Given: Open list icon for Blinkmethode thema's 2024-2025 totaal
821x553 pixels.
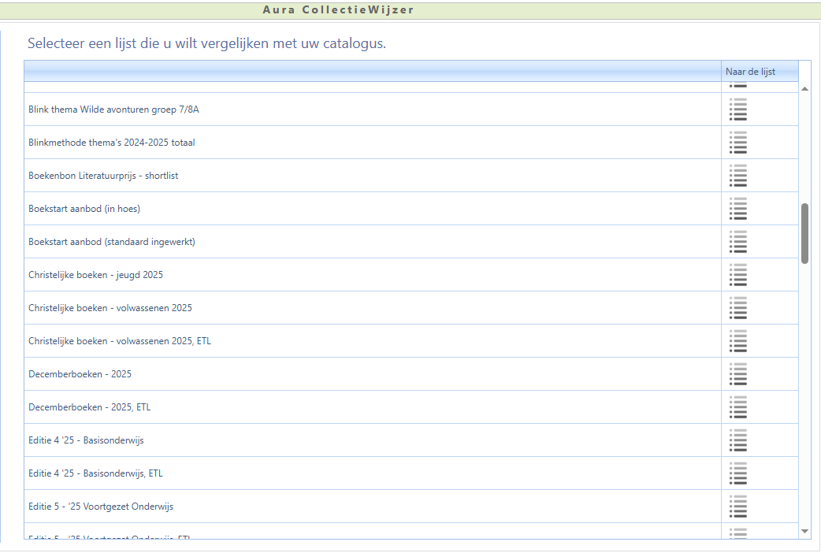Looking at the screenshot, I should pos(738,143).
